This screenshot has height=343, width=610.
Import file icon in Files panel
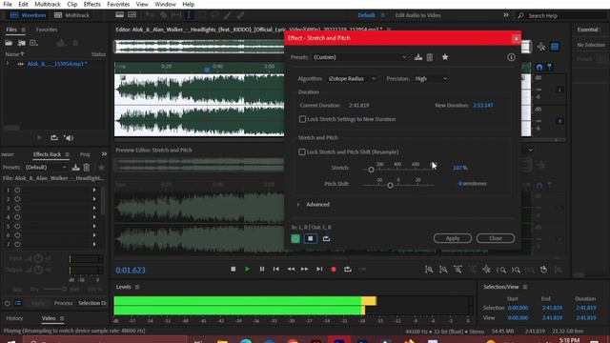[x=21, y=43]
